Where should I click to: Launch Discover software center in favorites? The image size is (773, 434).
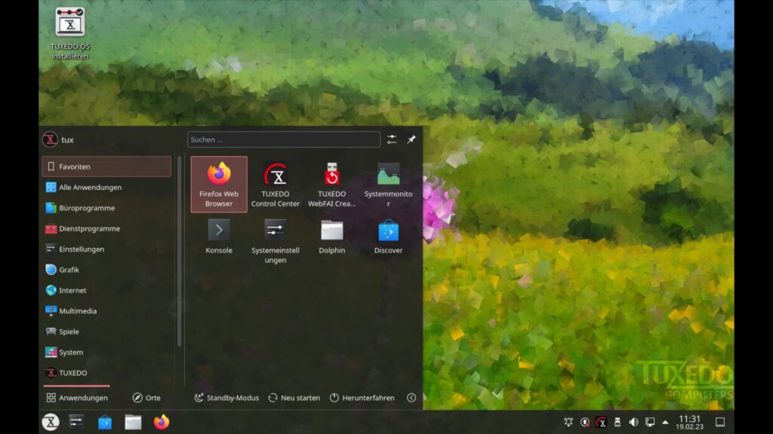pyautogui.click(x=389, y=237)
